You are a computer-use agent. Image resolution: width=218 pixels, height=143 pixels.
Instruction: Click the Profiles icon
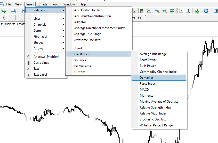(x=13, y=11)
